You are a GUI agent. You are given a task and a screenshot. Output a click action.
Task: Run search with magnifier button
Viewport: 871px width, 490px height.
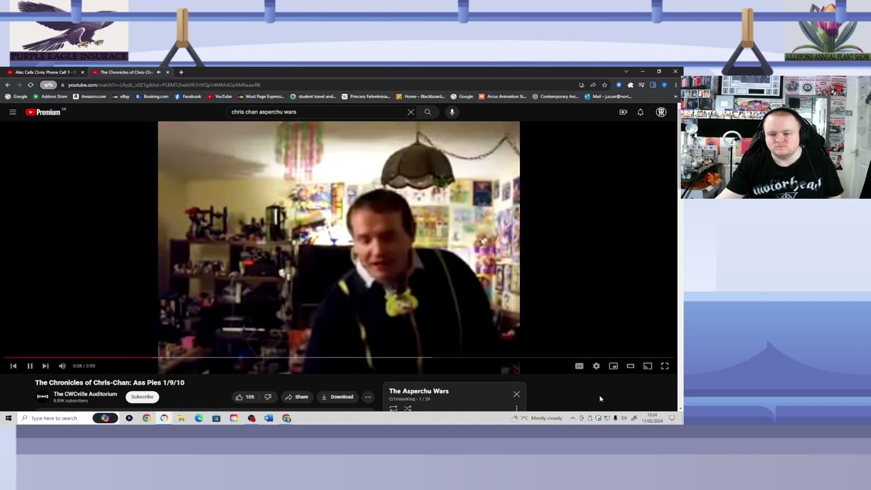(428, 112)
